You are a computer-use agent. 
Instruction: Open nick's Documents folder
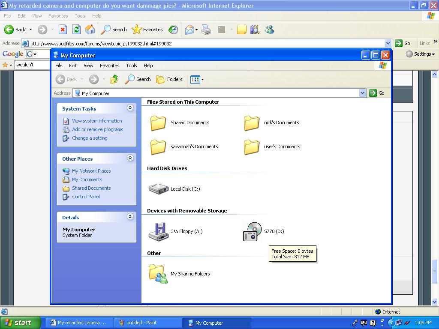coord(252,123)
